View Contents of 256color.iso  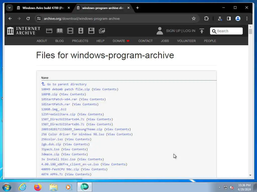(x=78, y=139)
